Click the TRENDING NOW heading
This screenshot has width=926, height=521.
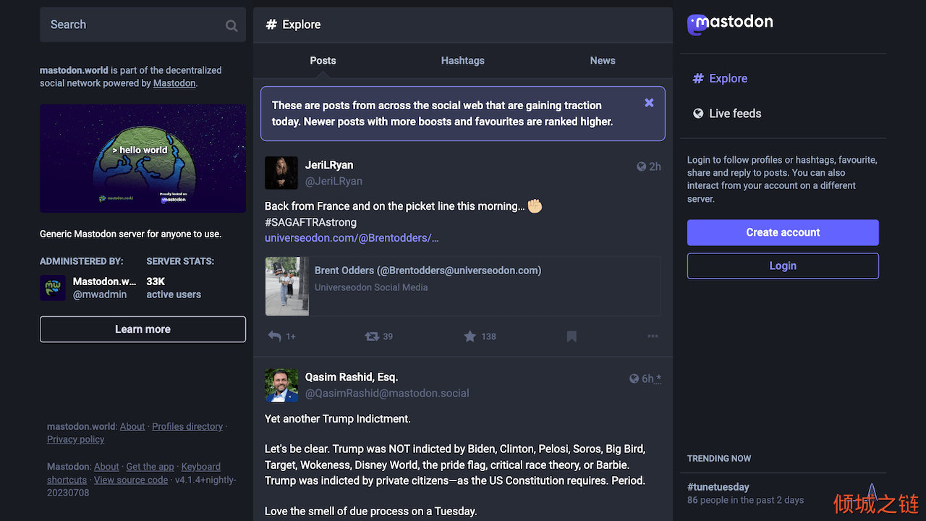pos(719,458)
